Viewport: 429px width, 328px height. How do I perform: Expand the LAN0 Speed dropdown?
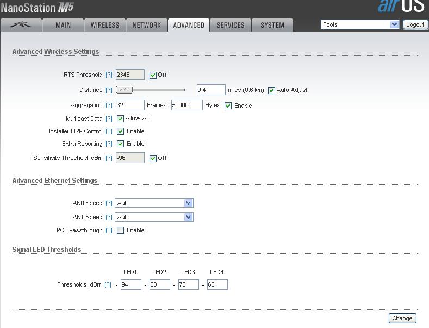point(154,203)
